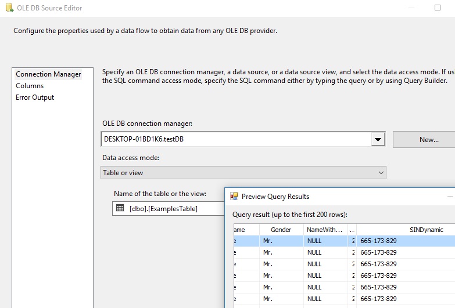Click the OLE DB Source Editor title icon
The width and height of the screenshot is (455, 308).
(9, 8)
